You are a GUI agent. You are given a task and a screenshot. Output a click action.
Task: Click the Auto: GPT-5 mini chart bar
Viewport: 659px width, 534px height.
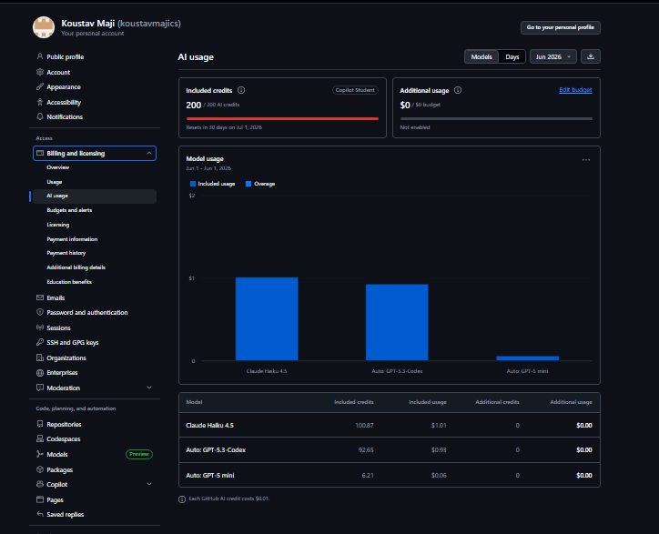coord(527,358)
